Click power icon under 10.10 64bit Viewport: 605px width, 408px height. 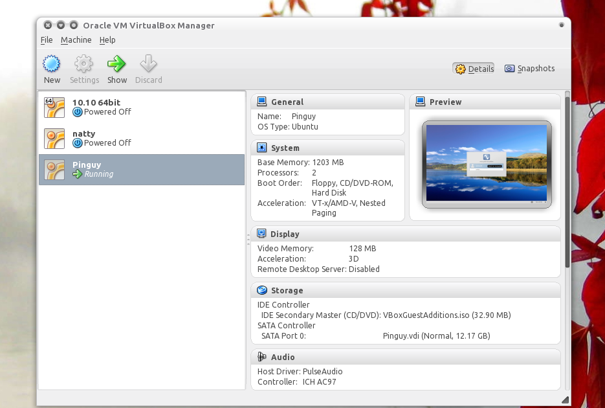[77, 112]
